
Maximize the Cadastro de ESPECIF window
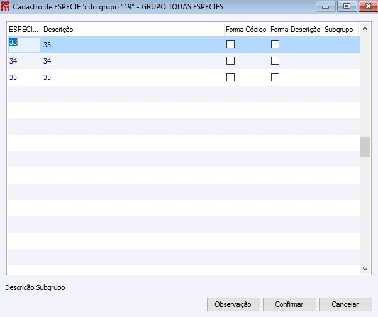click(347, 6)
